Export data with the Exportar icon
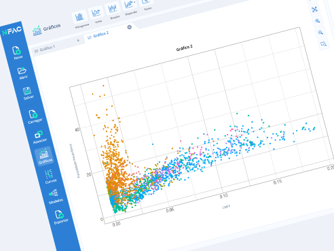Image resolution: width=334 pixels, height=251 pixels. click(60, 217)
